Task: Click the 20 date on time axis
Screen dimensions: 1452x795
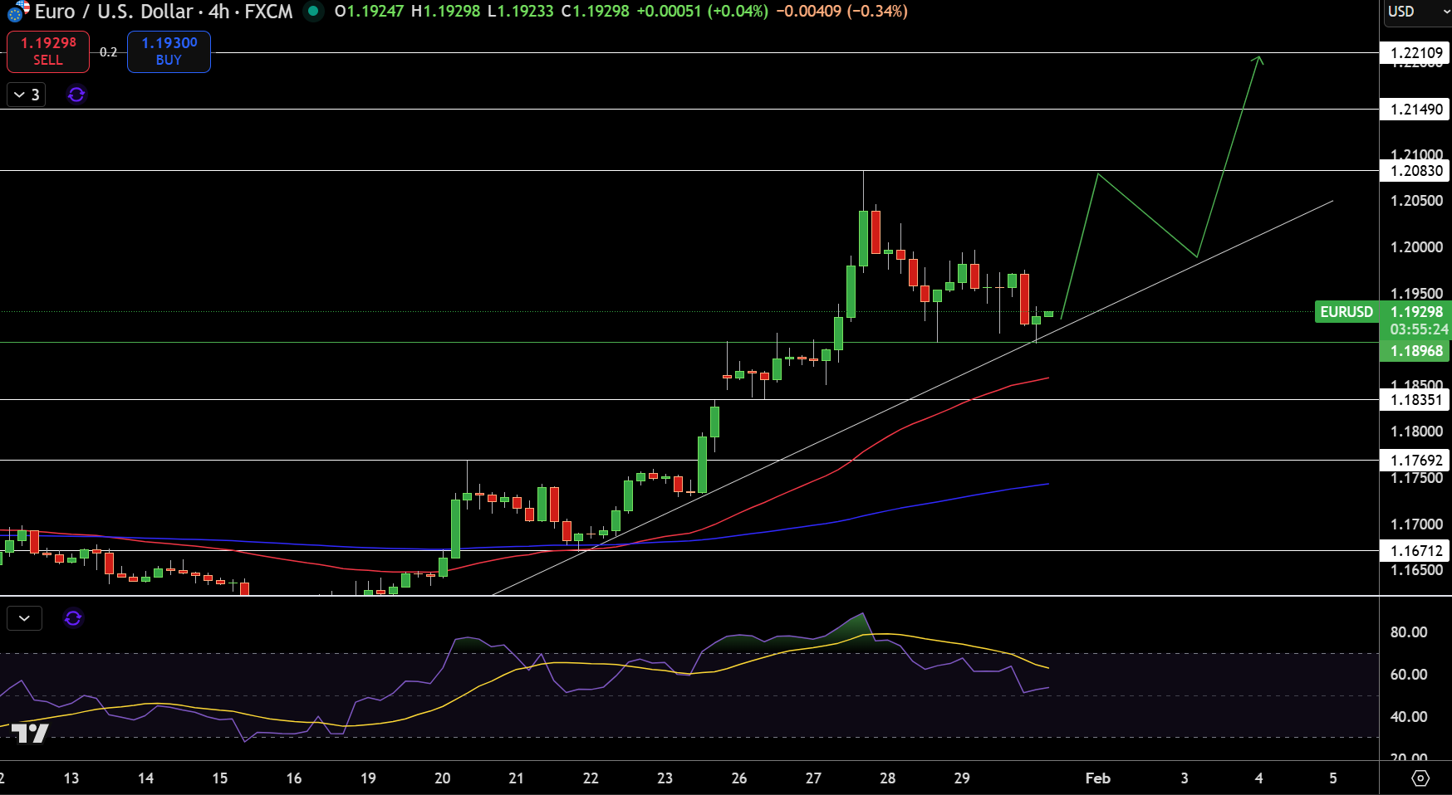Action: click(x=443, y=778)
